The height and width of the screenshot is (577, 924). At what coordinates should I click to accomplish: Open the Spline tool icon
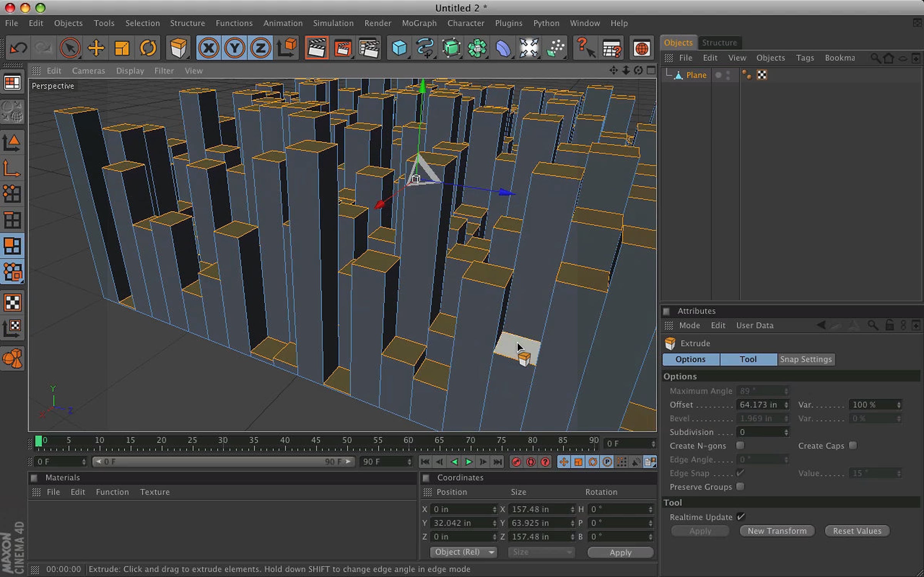click(x=425, y=48)
